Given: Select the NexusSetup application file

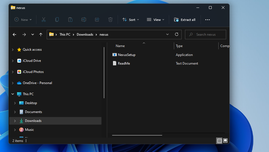Looking at the screenshot, I should pos(127,55).
